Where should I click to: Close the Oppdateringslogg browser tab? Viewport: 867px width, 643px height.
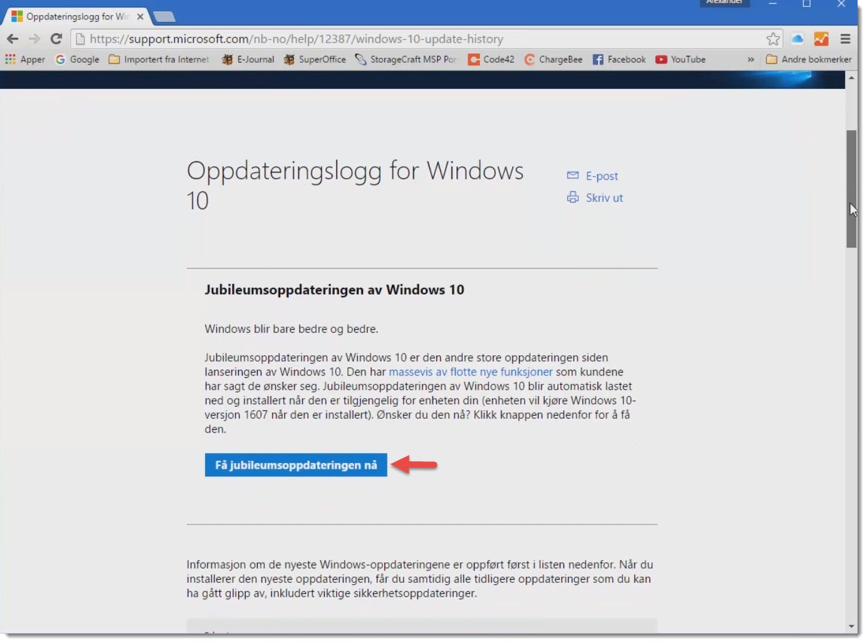pos(140,17)
